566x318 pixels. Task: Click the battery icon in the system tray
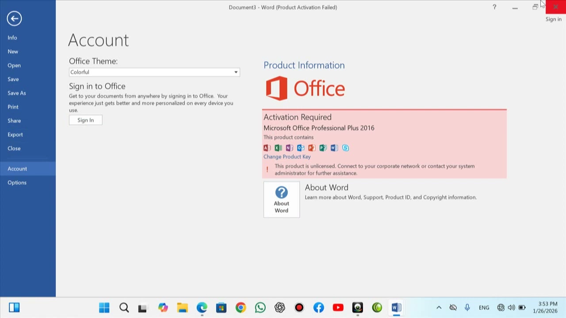click(522, 307)
